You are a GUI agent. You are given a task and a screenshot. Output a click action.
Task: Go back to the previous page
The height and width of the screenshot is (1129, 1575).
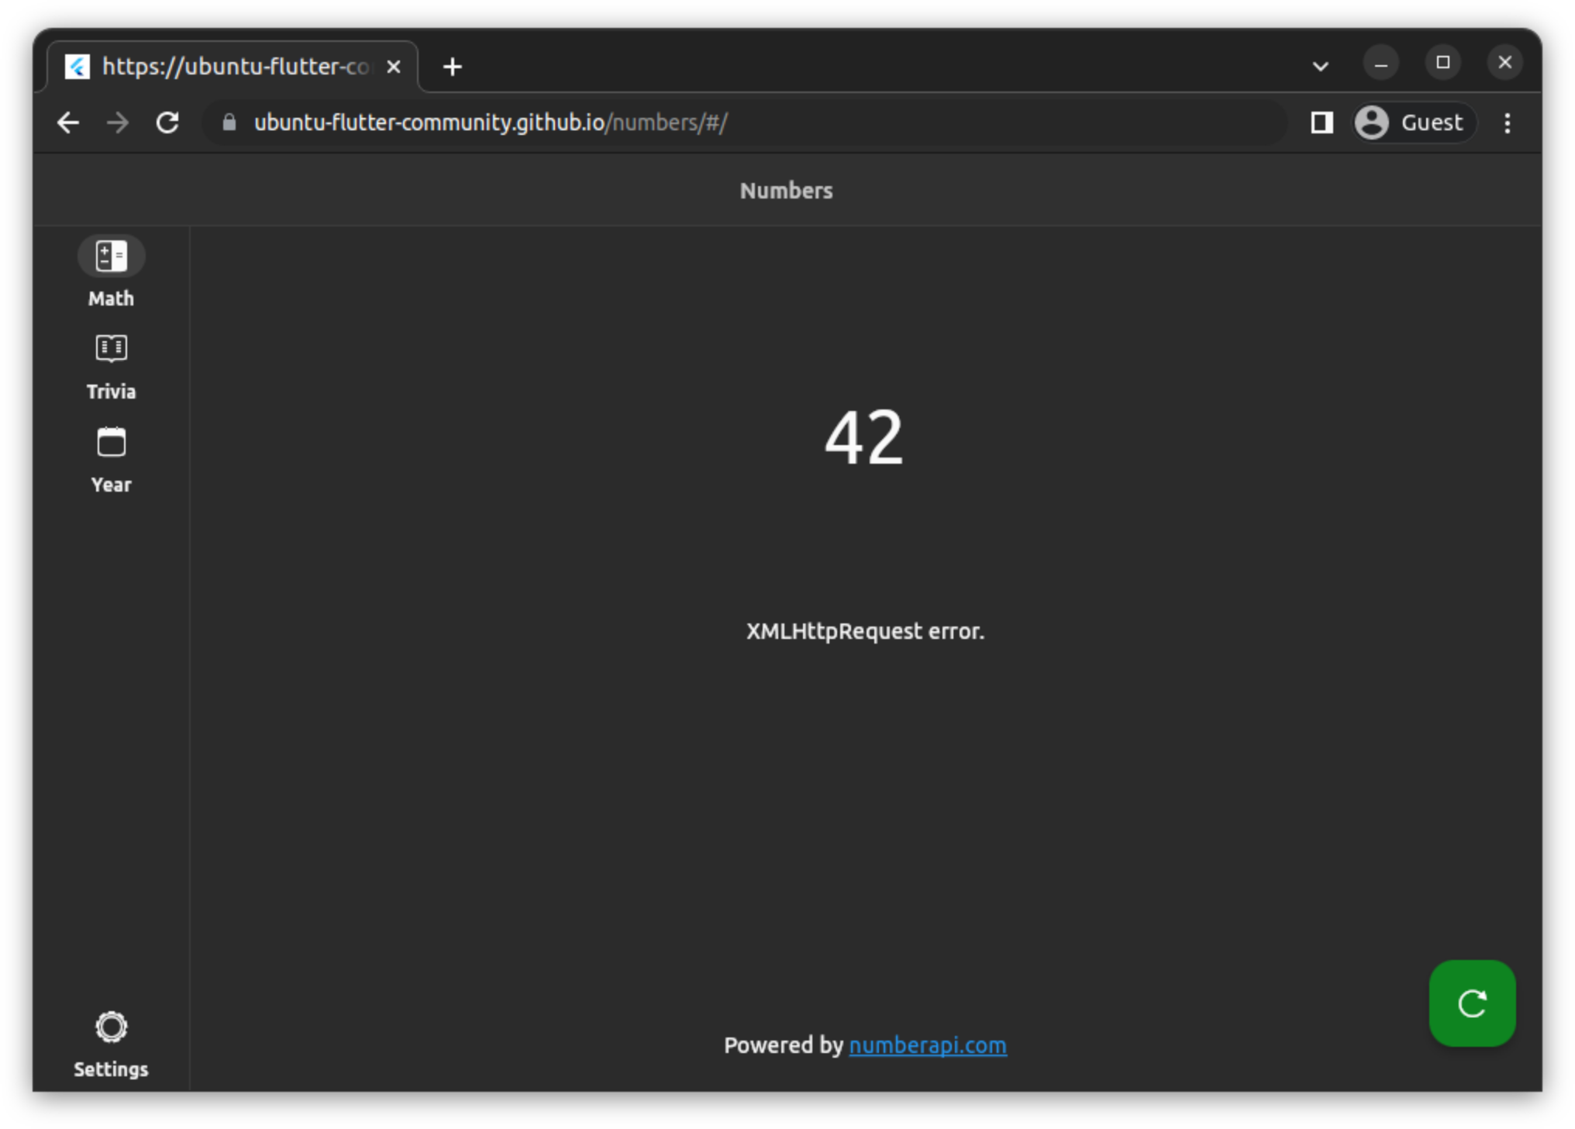[x=68, y=123]
